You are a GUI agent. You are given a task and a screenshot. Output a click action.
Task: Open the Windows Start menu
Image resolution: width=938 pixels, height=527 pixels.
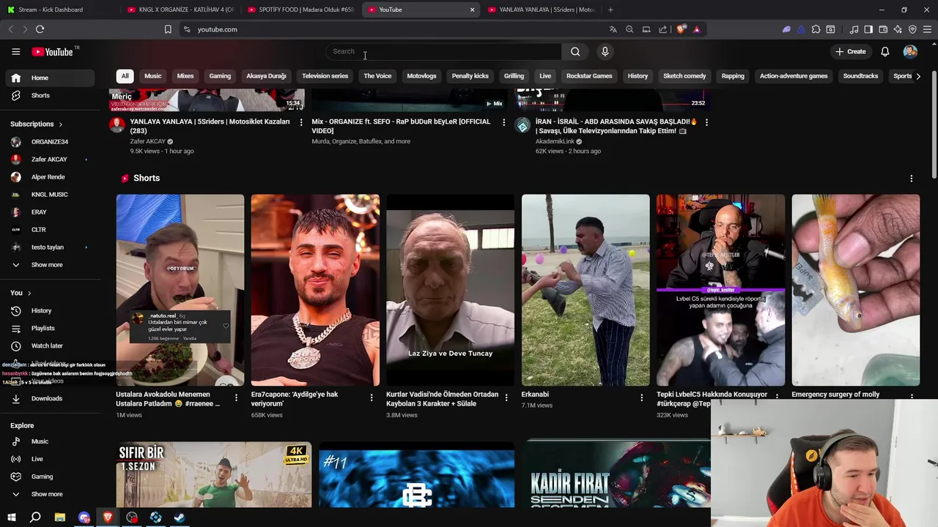[x=12, y=517]
